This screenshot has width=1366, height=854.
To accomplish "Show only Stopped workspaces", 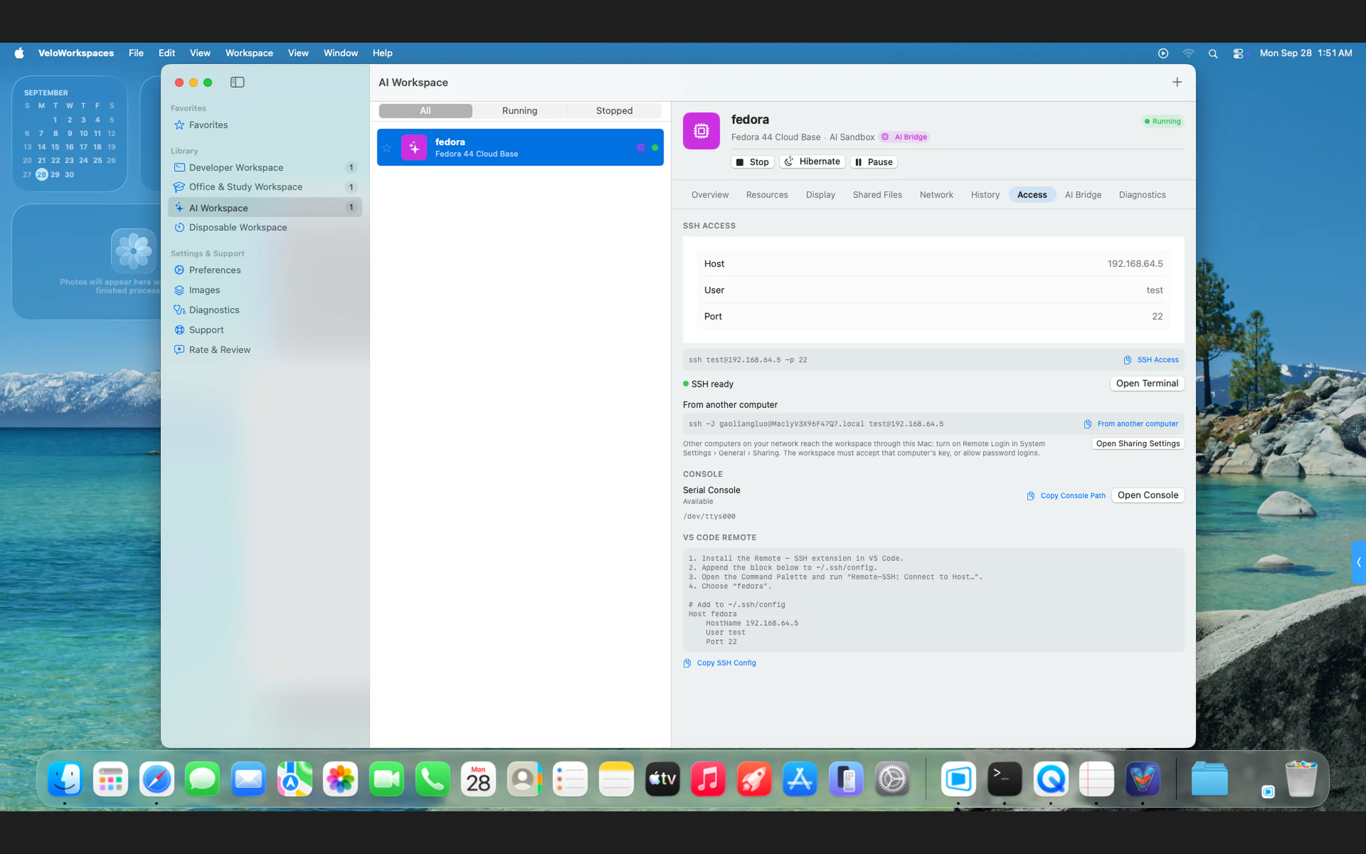I will pos(614,111).
